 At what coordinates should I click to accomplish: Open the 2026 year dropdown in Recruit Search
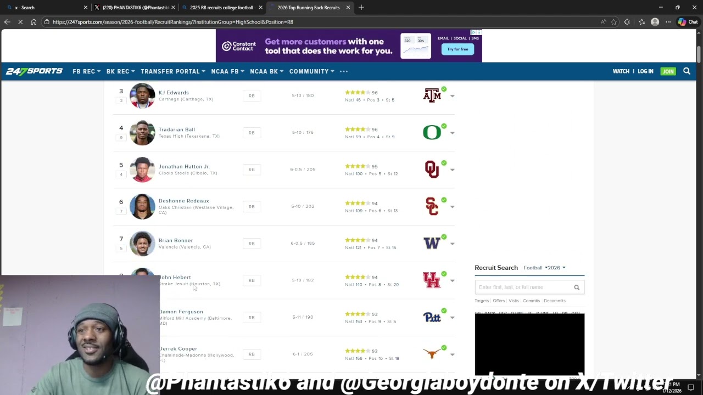click(x=556, y=268)
